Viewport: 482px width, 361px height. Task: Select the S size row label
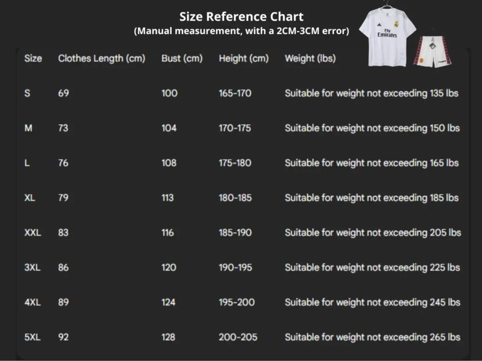pyautogui.click(x=27, y=93)
